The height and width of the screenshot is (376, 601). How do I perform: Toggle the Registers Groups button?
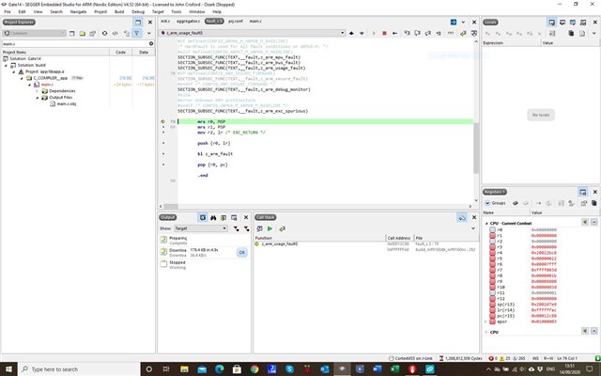[x=495, y=203]
